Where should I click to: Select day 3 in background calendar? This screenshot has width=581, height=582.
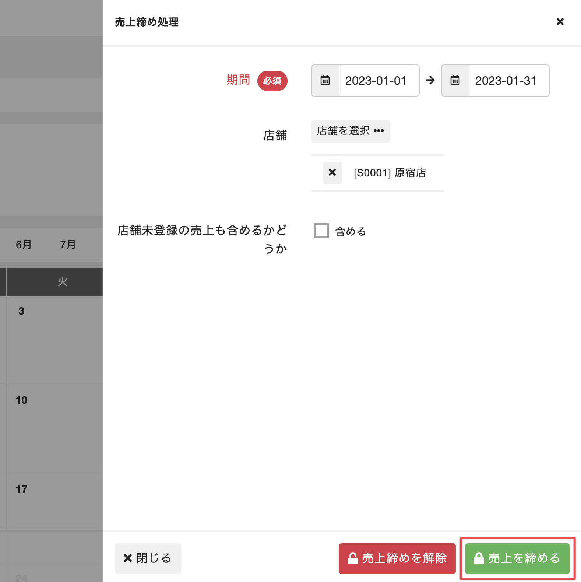point(21,311)
